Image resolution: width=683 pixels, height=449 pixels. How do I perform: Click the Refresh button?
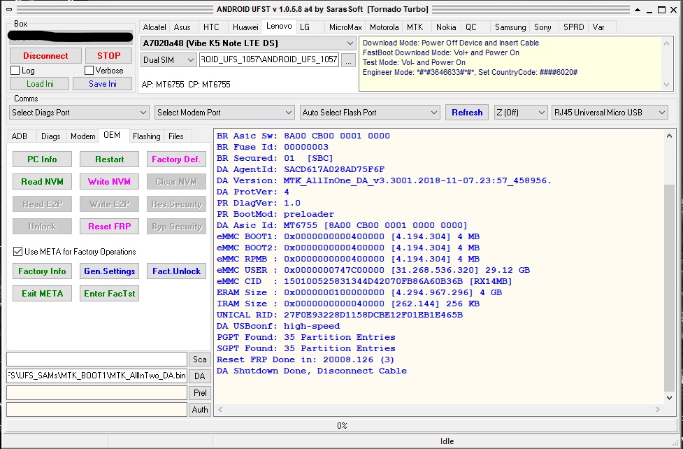[x=467, y=113]
